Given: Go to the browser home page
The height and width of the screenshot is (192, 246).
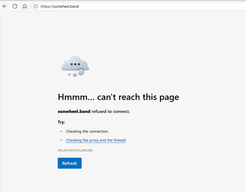Looking at the screenshot, I should (25, 6).
